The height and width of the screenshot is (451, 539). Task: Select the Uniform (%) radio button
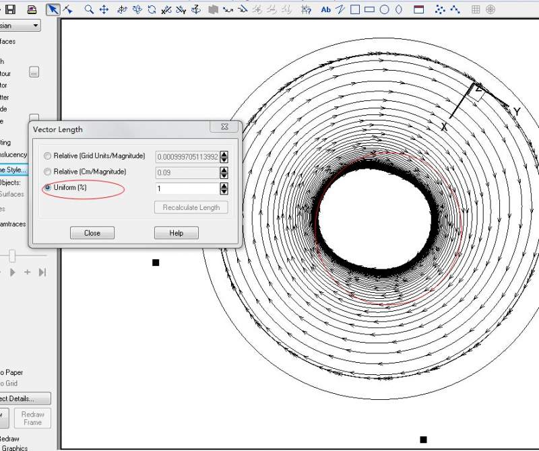47,188
